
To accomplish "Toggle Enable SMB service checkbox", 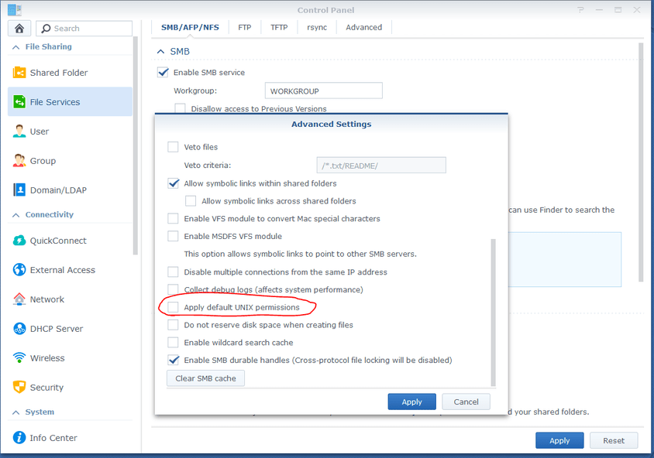I will (x=163, y=72).
